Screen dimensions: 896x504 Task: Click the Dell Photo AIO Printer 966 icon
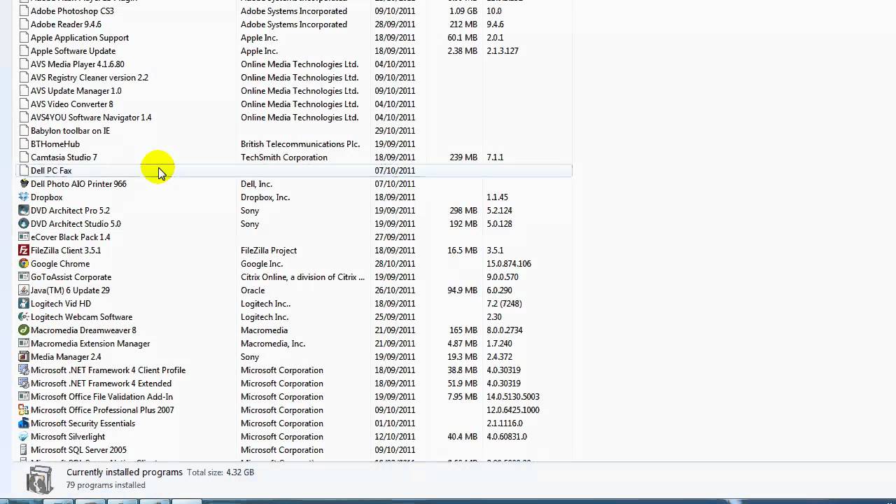click(24, 184)
